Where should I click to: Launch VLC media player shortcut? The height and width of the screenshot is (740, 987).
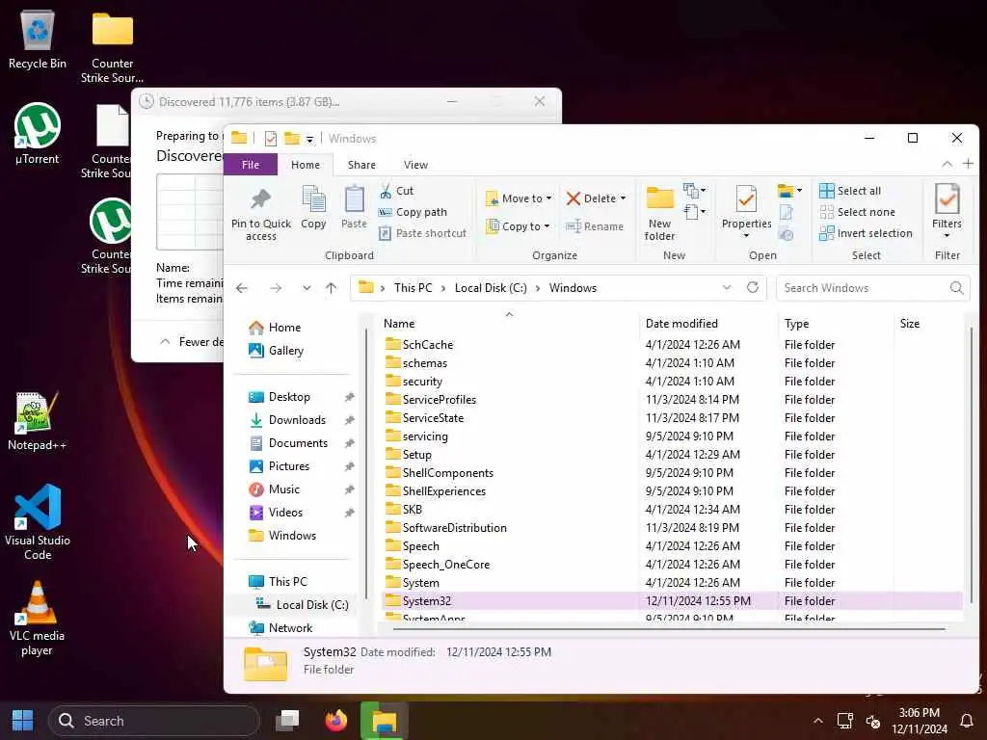click(x=38, y=619)
